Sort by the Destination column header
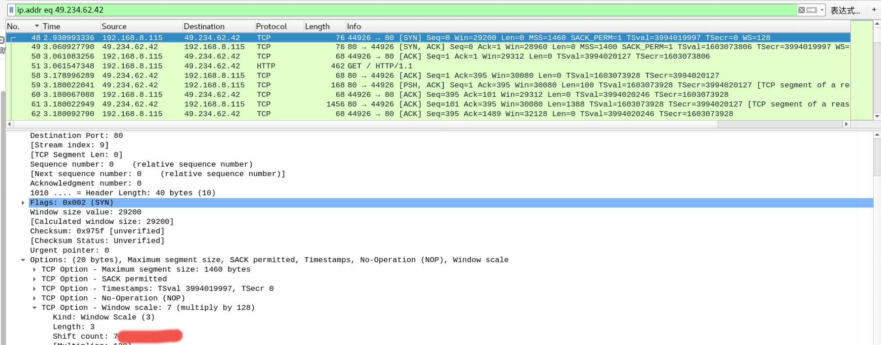The image size is (881, 345). click(x=218, y=26)
